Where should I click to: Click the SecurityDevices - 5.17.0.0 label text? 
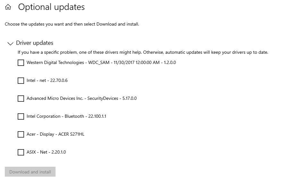point(112,98)
